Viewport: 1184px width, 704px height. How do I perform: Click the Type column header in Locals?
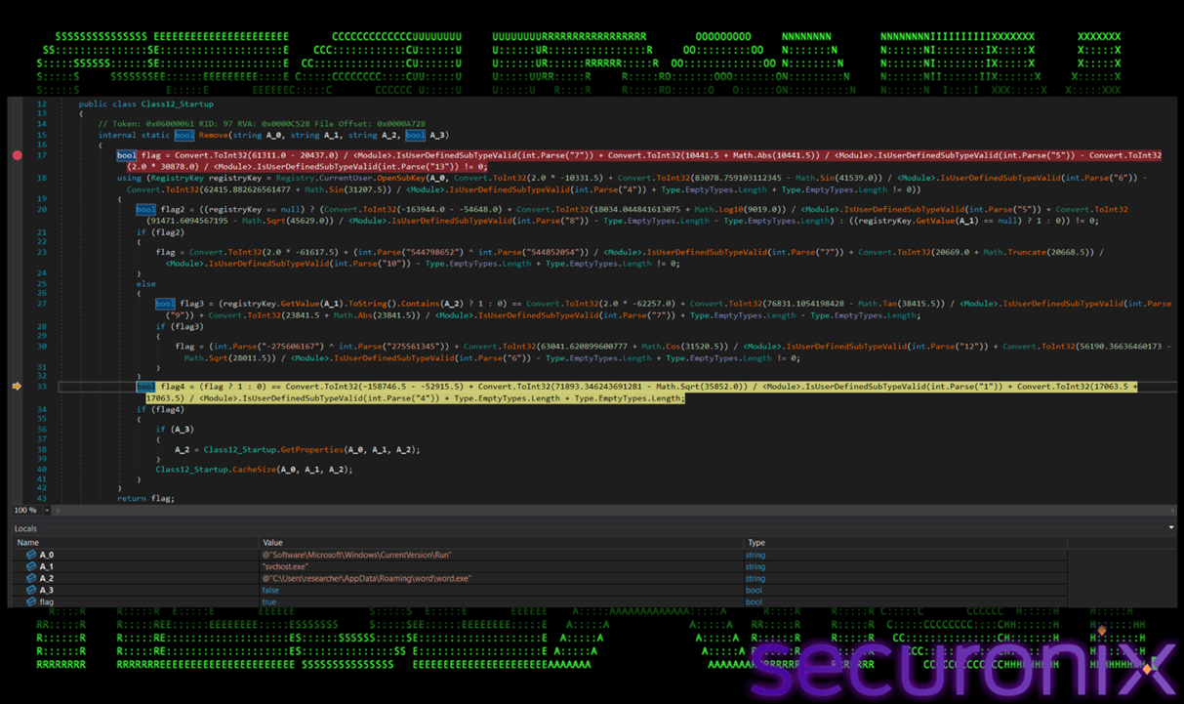[x=756, y=542]
